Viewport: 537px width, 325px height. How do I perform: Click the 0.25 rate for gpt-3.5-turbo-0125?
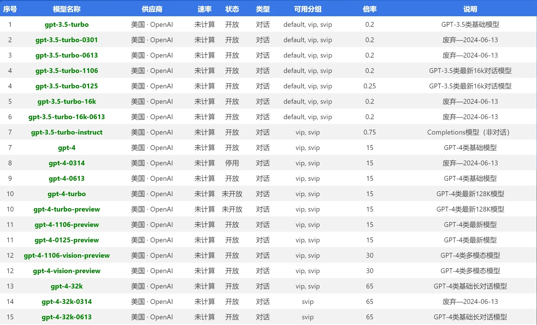point(370,86)
